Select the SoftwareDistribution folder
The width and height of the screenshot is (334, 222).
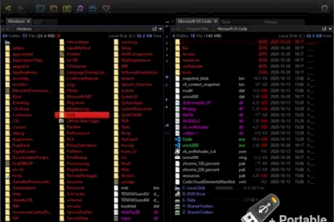point(139,72)
